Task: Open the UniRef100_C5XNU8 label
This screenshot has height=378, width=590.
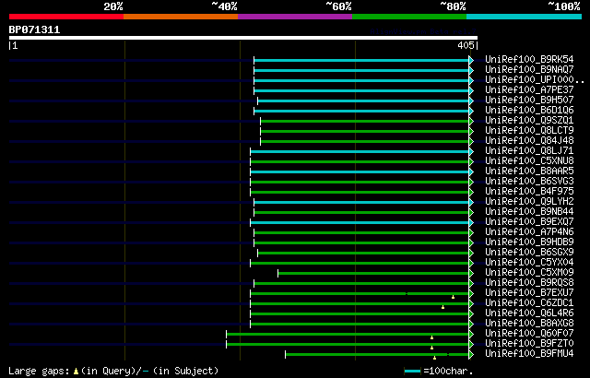Action: (x=529, y=161)
